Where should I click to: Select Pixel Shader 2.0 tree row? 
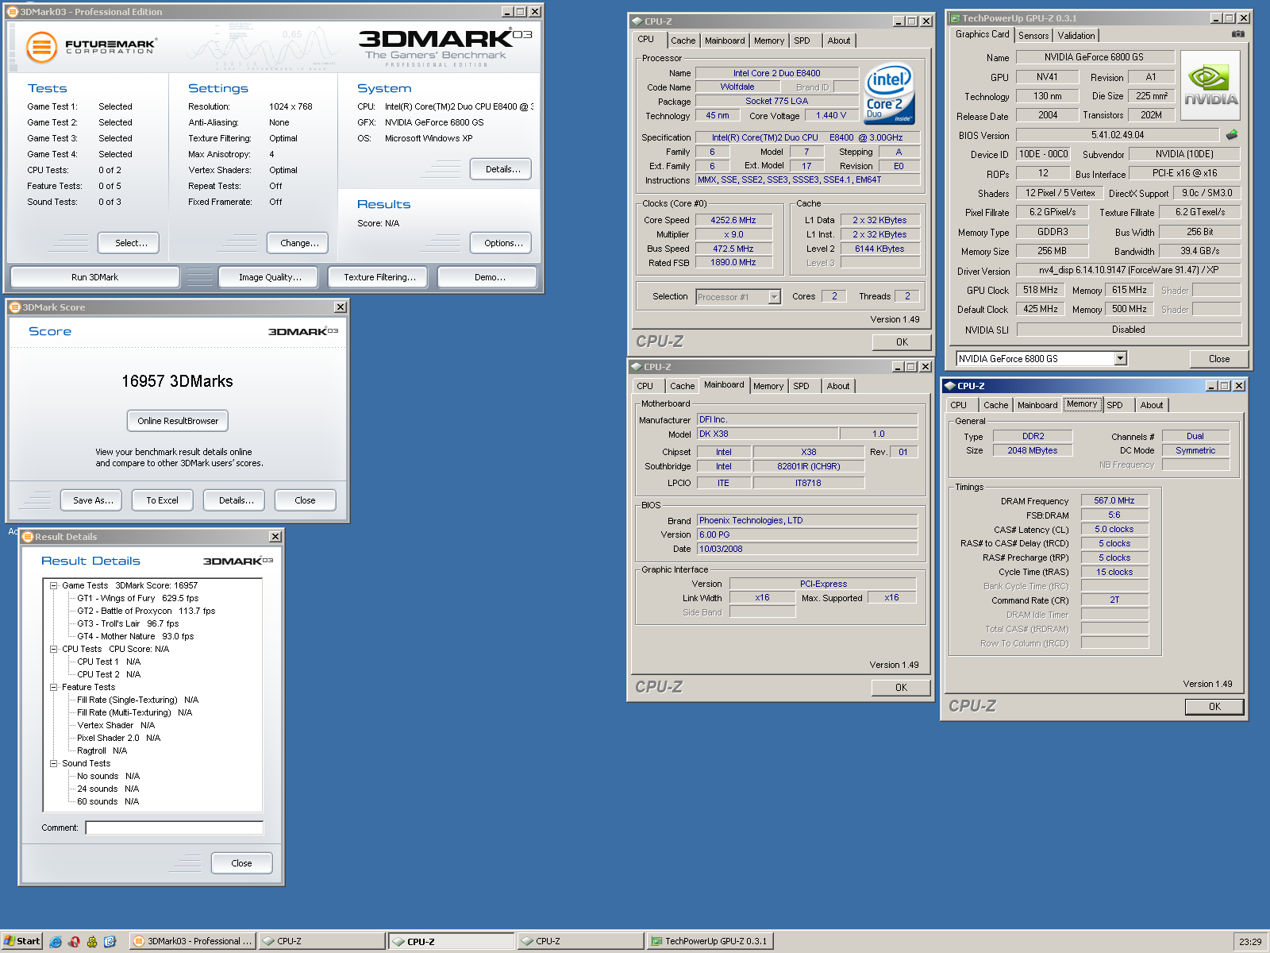(118, 738)
